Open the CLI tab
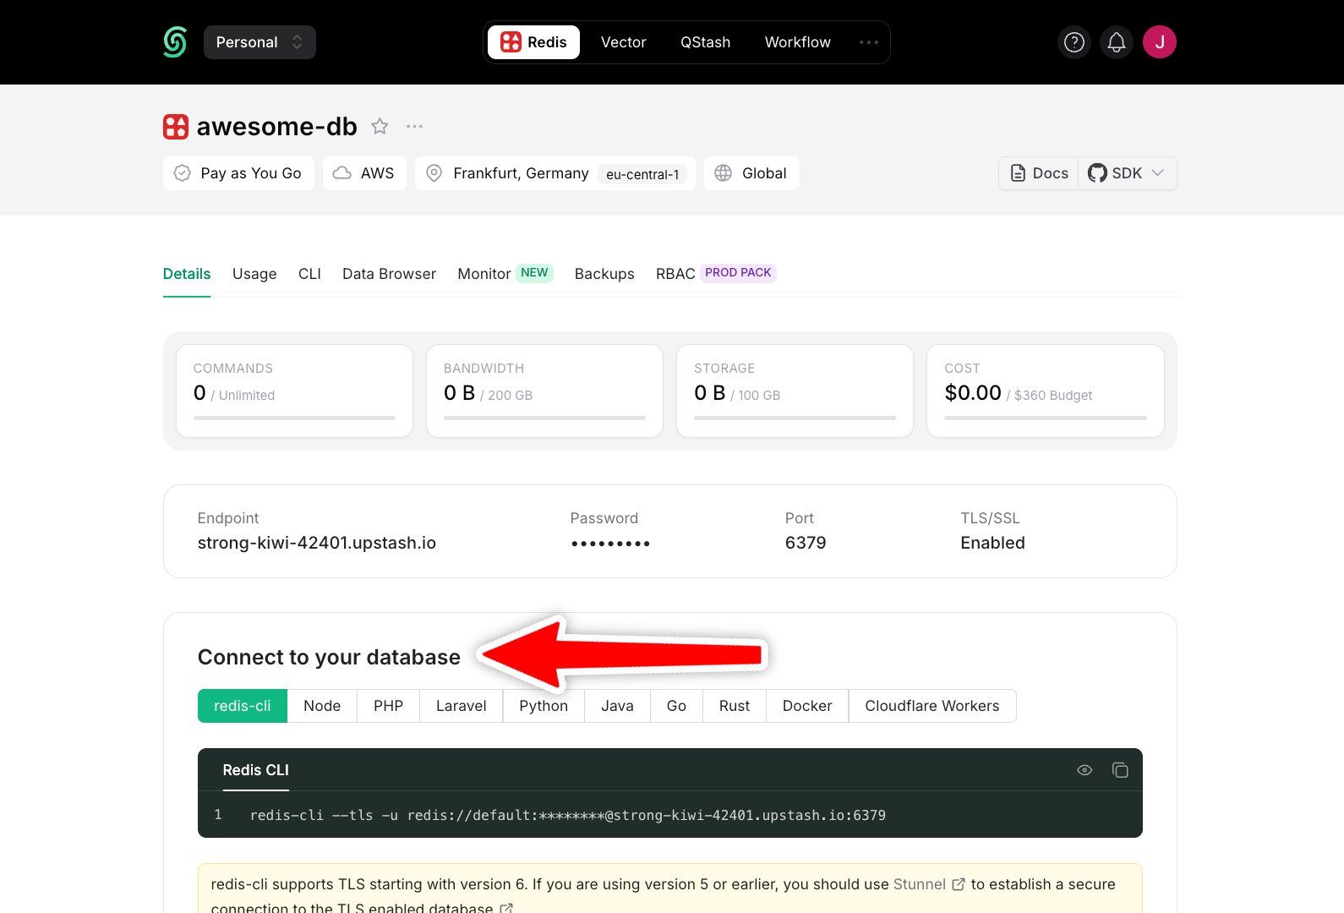The width and height of the screenshot is (1344, 913). click(309, 274)
